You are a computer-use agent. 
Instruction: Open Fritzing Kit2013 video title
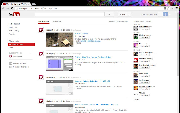[82, 34]
